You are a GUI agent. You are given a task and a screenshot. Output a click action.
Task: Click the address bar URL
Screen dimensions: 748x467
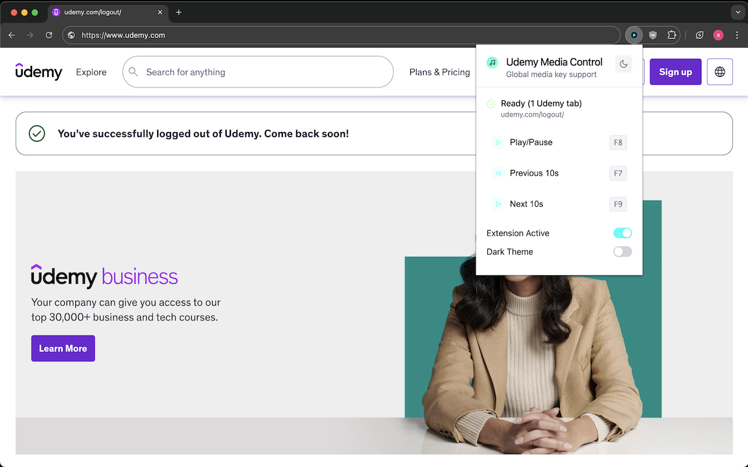point(123,35)
